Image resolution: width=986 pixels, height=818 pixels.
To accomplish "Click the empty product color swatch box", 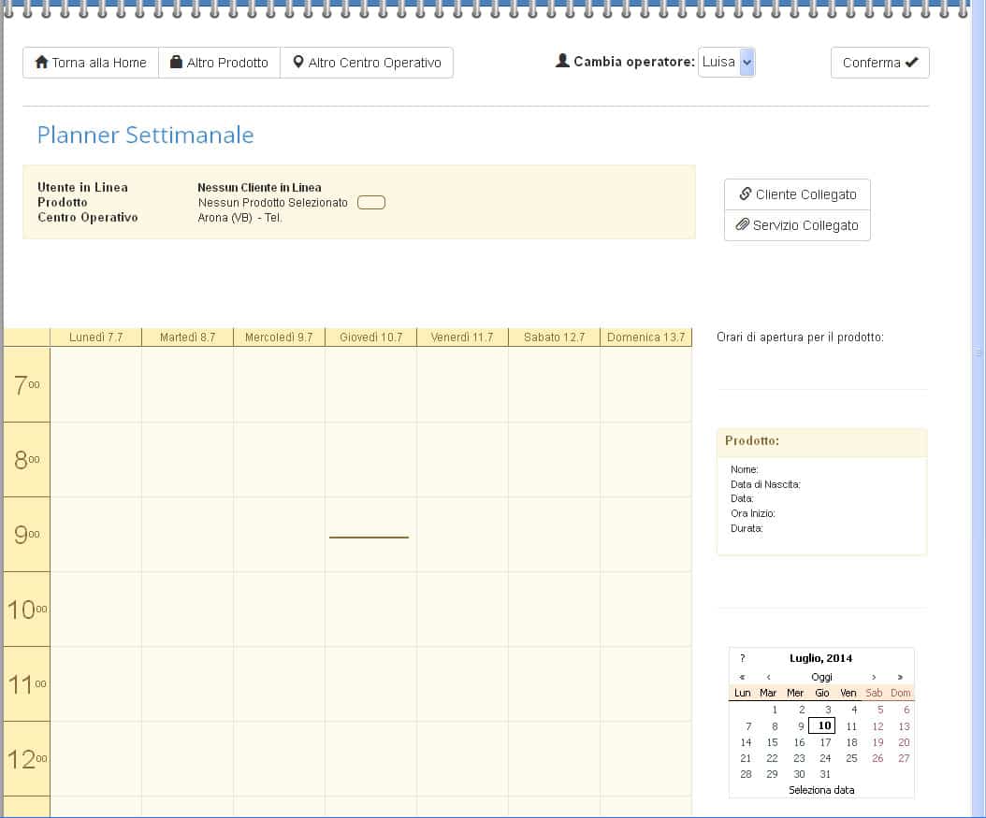I will click(x=371, y=203).
